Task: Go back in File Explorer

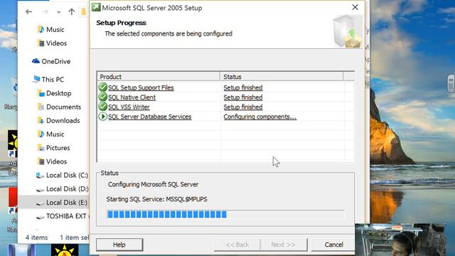Action: click(28, 11)
